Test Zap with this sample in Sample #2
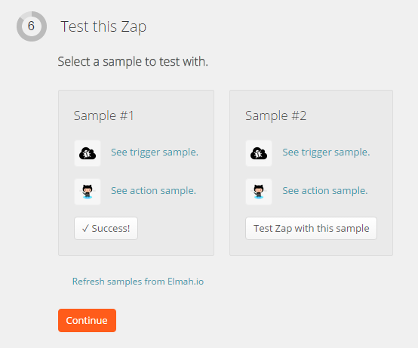The width and height of the screenshot is (418, 348). (x=311, y=229)
